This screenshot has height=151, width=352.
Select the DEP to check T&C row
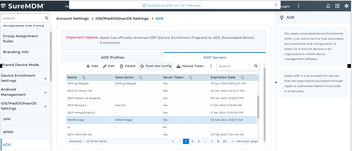pyautogui.click(x=162, y=91)
